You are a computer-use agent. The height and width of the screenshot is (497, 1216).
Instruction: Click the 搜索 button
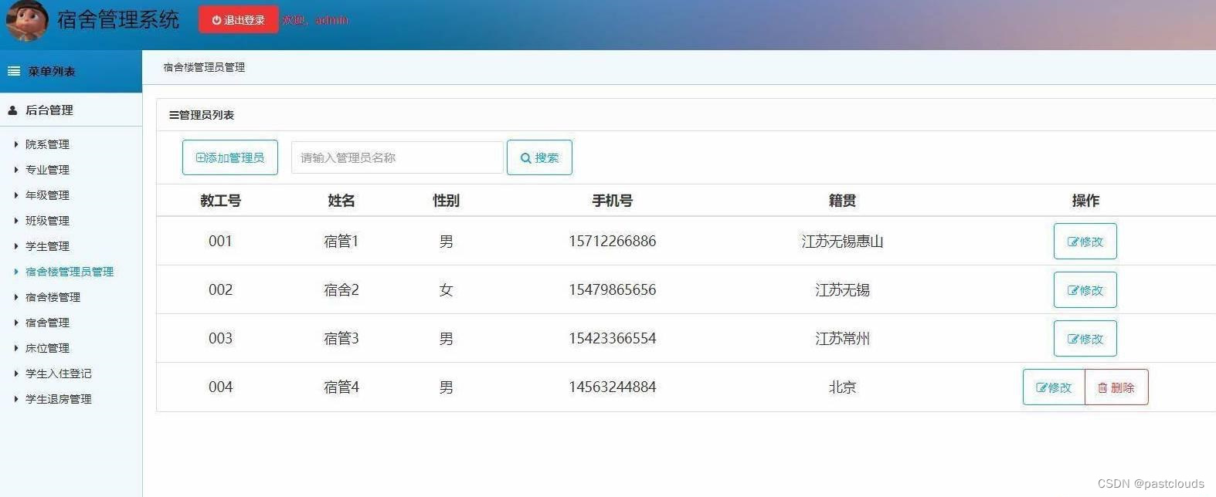(539, 157)
